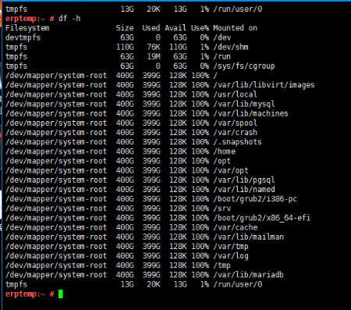The width and height of the screenshot is (351, 310).
Task: Click the '/usr/local' mount point
Action: [235, 94]
